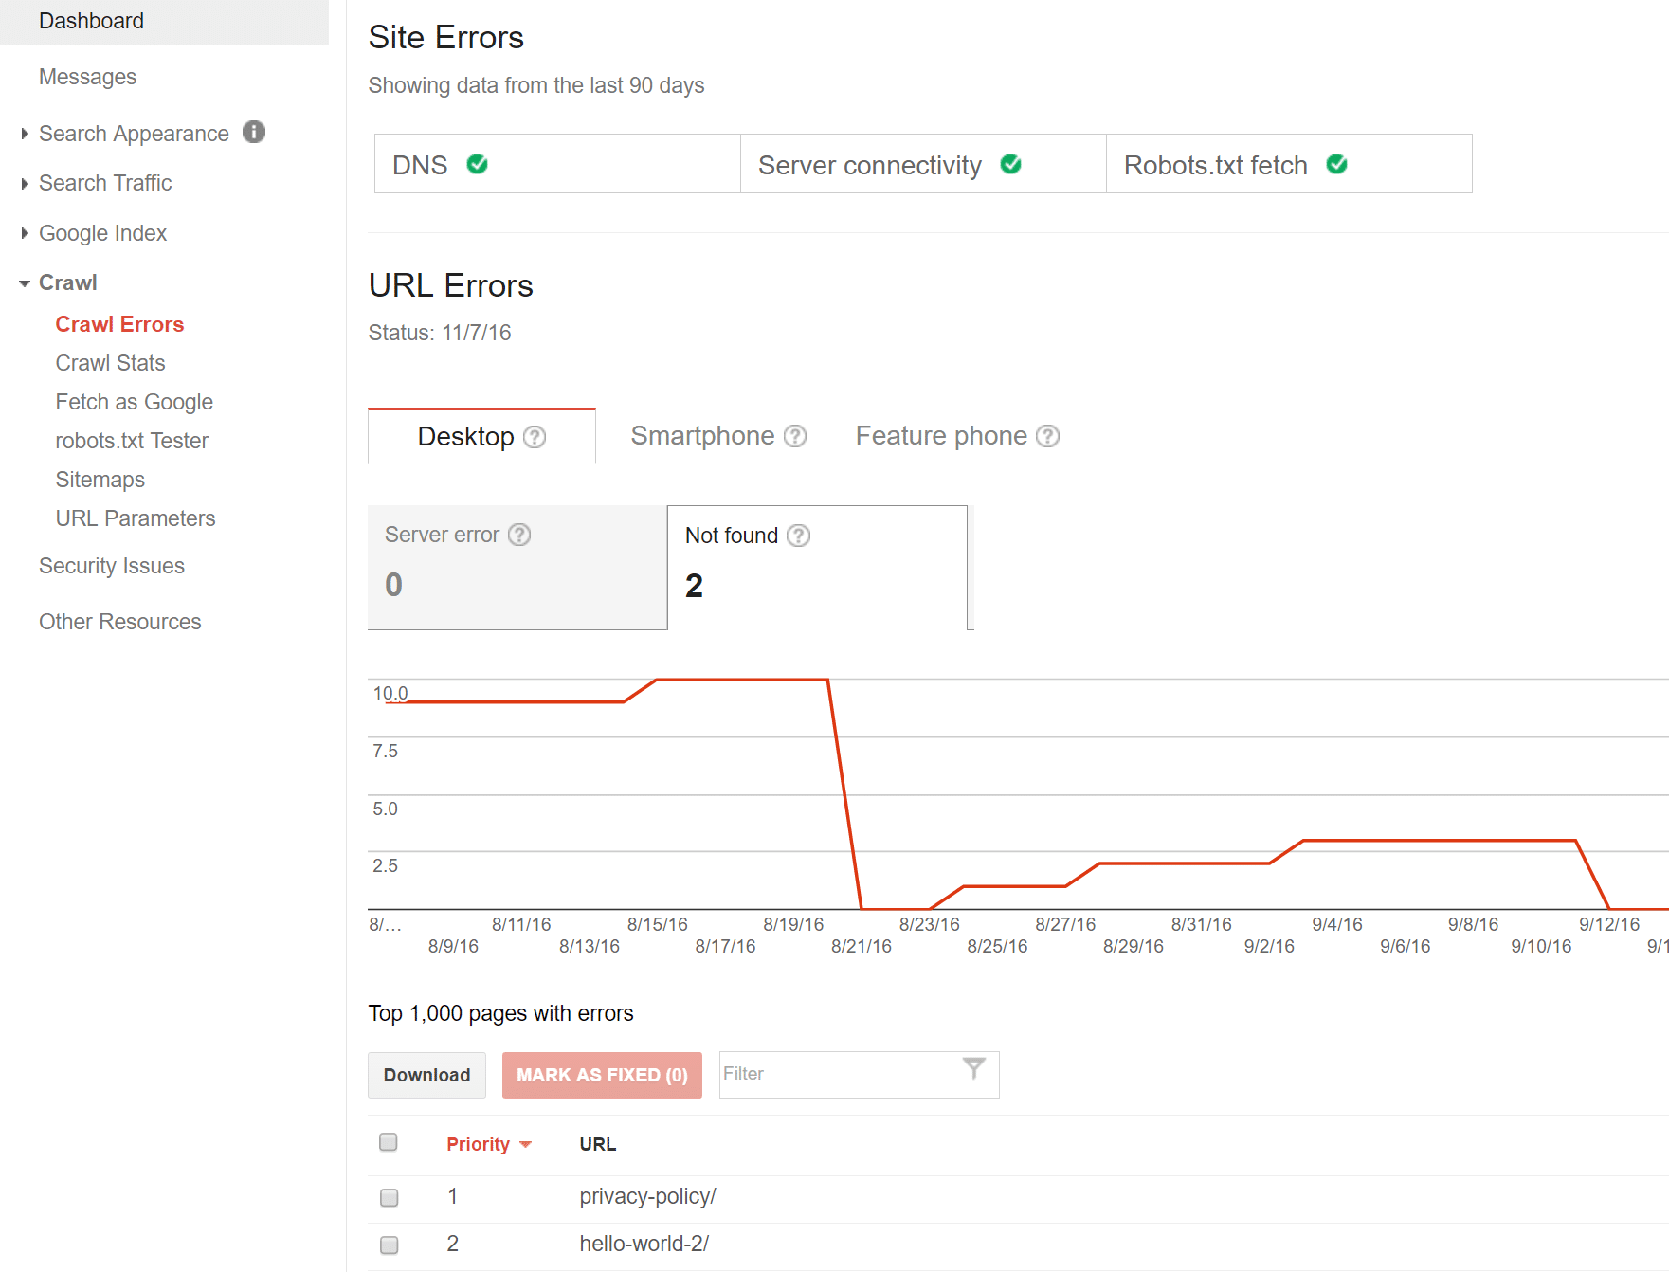Expand the Google Index menu section
The width and height of the screenshot is (1669, 1272).
tap(102, 233)
